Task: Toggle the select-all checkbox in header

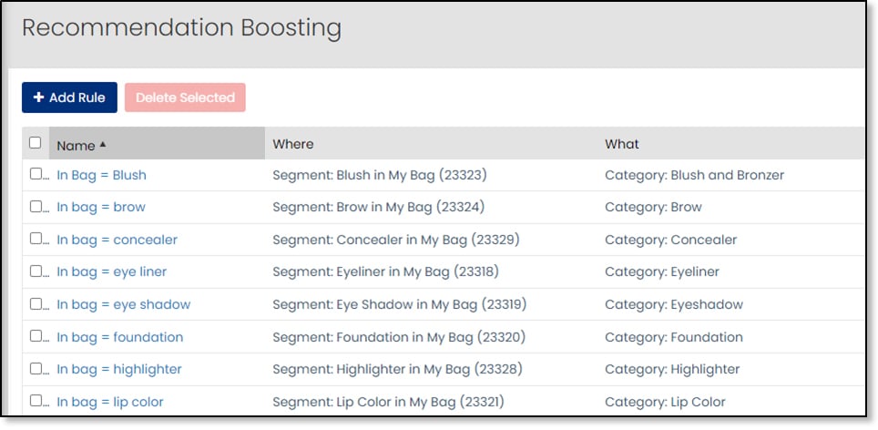Action: pos(36,143)
